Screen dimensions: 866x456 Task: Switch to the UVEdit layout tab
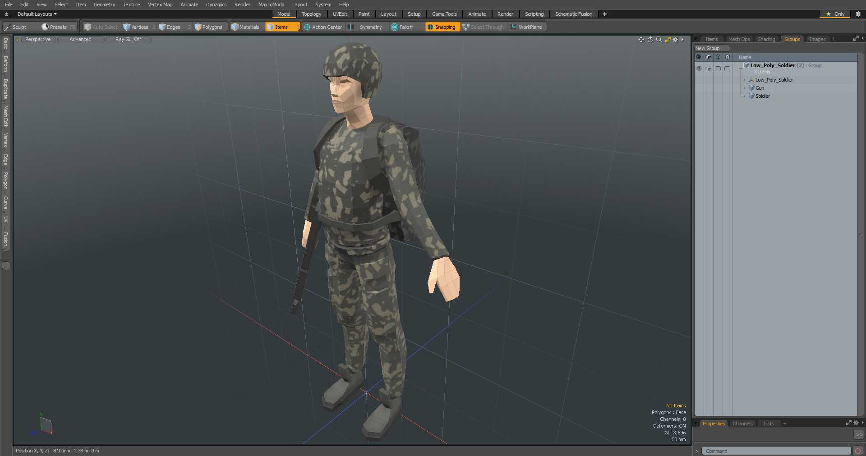pos(340,14)
